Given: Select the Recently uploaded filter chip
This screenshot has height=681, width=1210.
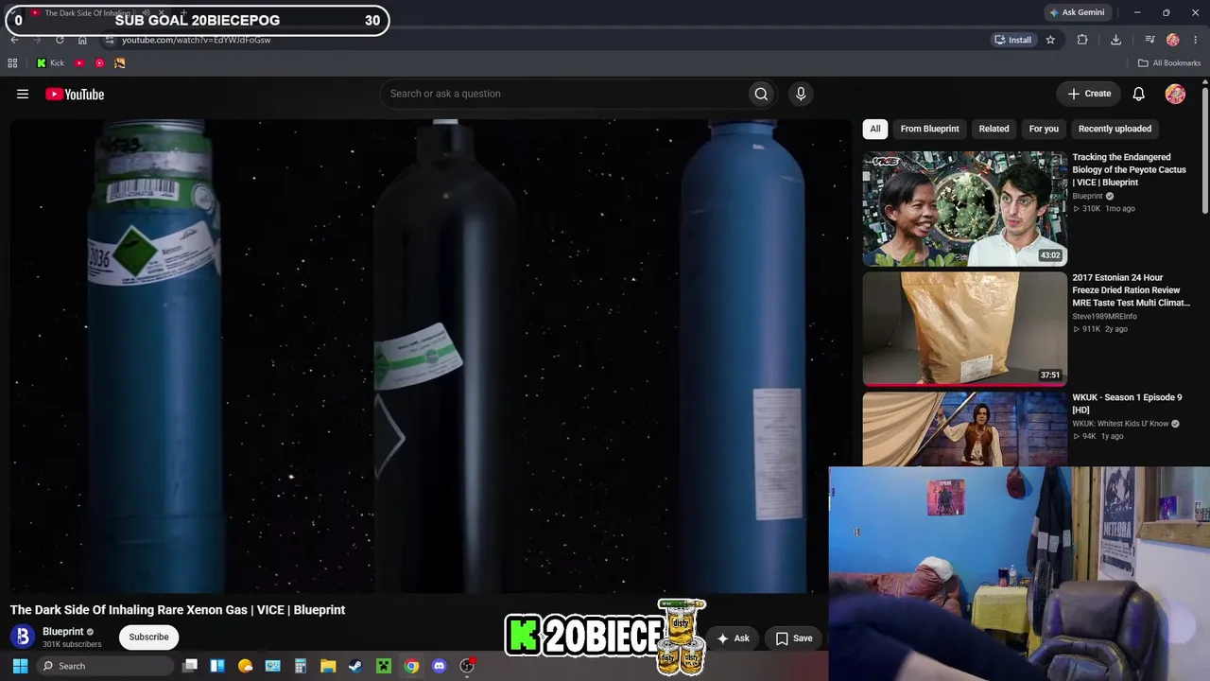Looking at the screenshot, I should click(x=1115, y=129).
